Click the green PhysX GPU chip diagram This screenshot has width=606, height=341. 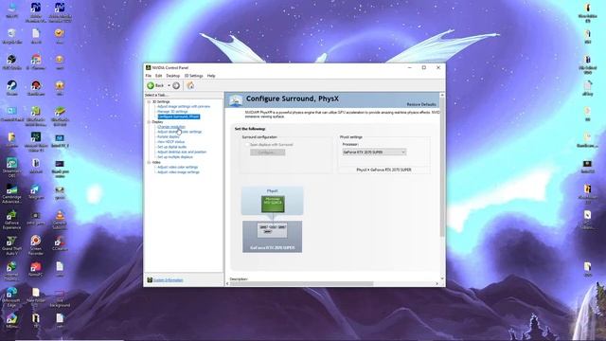pos(273,204)
